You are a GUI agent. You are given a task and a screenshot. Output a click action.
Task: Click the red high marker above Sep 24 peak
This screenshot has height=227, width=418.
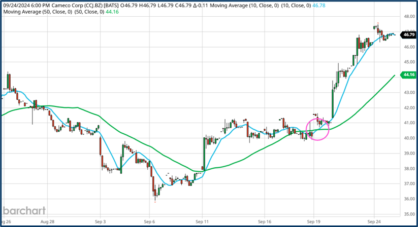pyautogui.click(x=377, y=24)
